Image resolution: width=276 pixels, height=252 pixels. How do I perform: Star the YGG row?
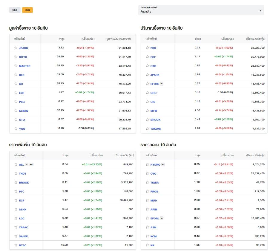pos(16,129)
